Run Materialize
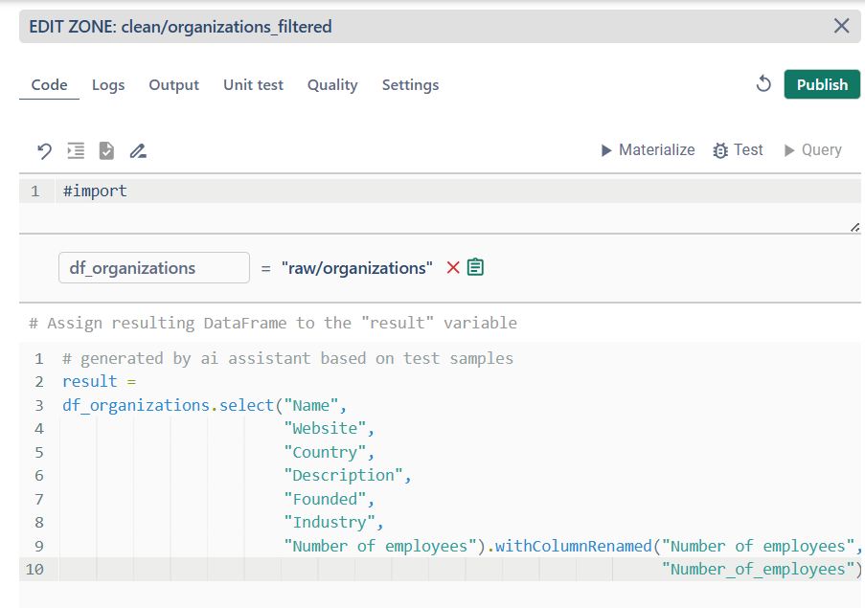This screenshot has height=608, width=865. (648, 150)
